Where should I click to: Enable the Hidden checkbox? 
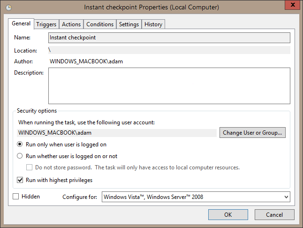[16, 197]
